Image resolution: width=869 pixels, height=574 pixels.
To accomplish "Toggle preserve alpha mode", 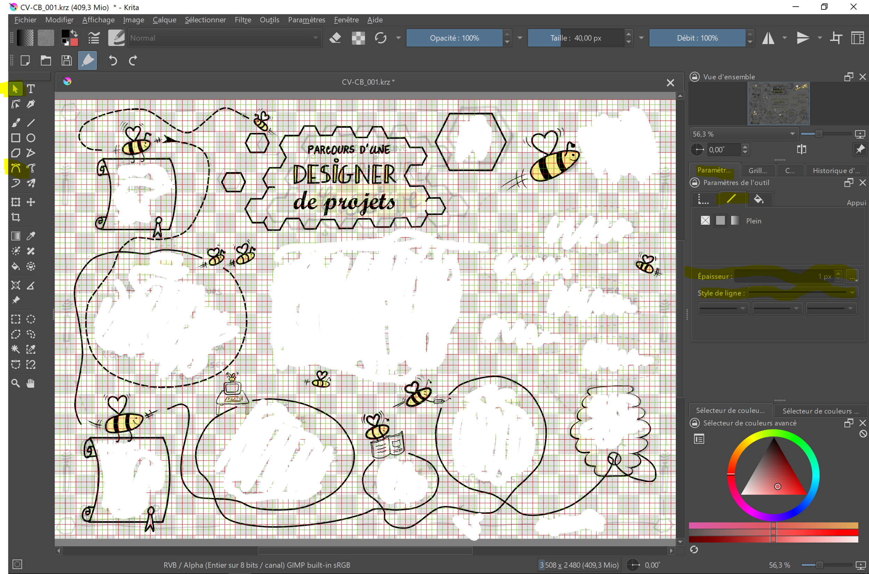I will pos(358,38).
